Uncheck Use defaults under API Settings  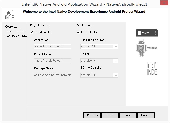[78, 32]
